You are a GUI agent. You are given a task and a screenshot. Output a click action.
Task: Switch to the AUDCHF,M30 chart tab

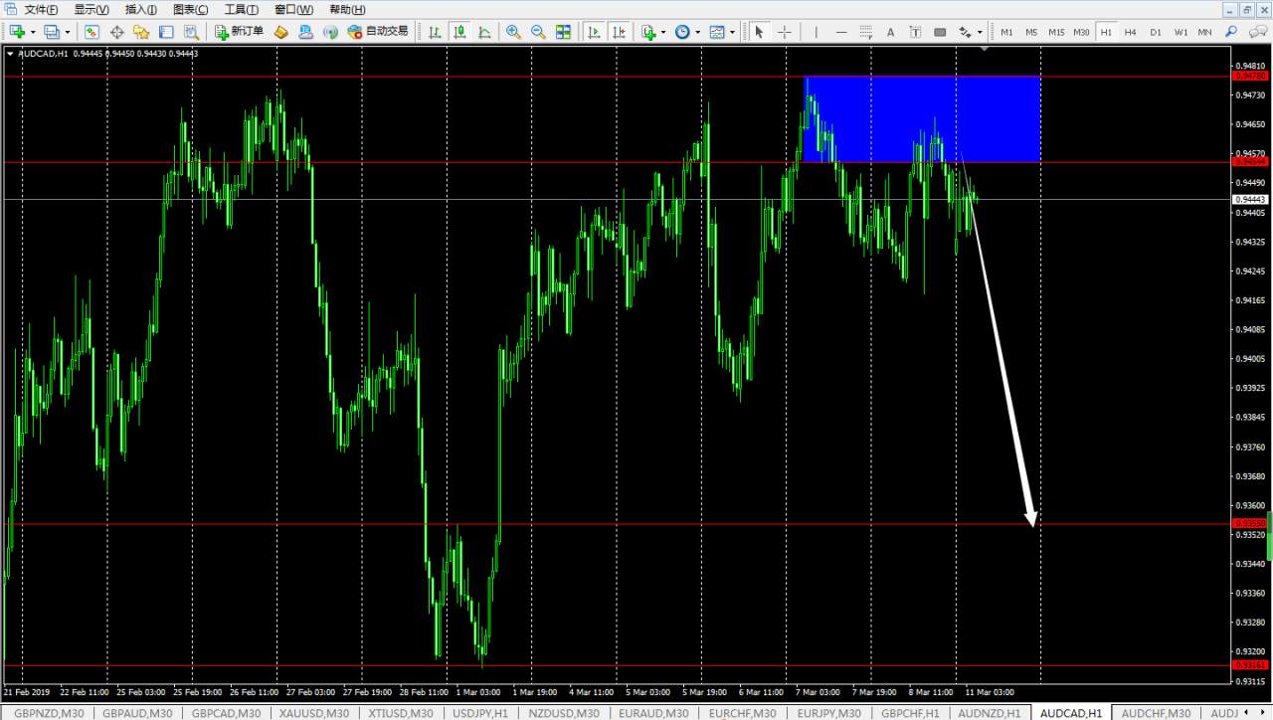click(1155, 712)
